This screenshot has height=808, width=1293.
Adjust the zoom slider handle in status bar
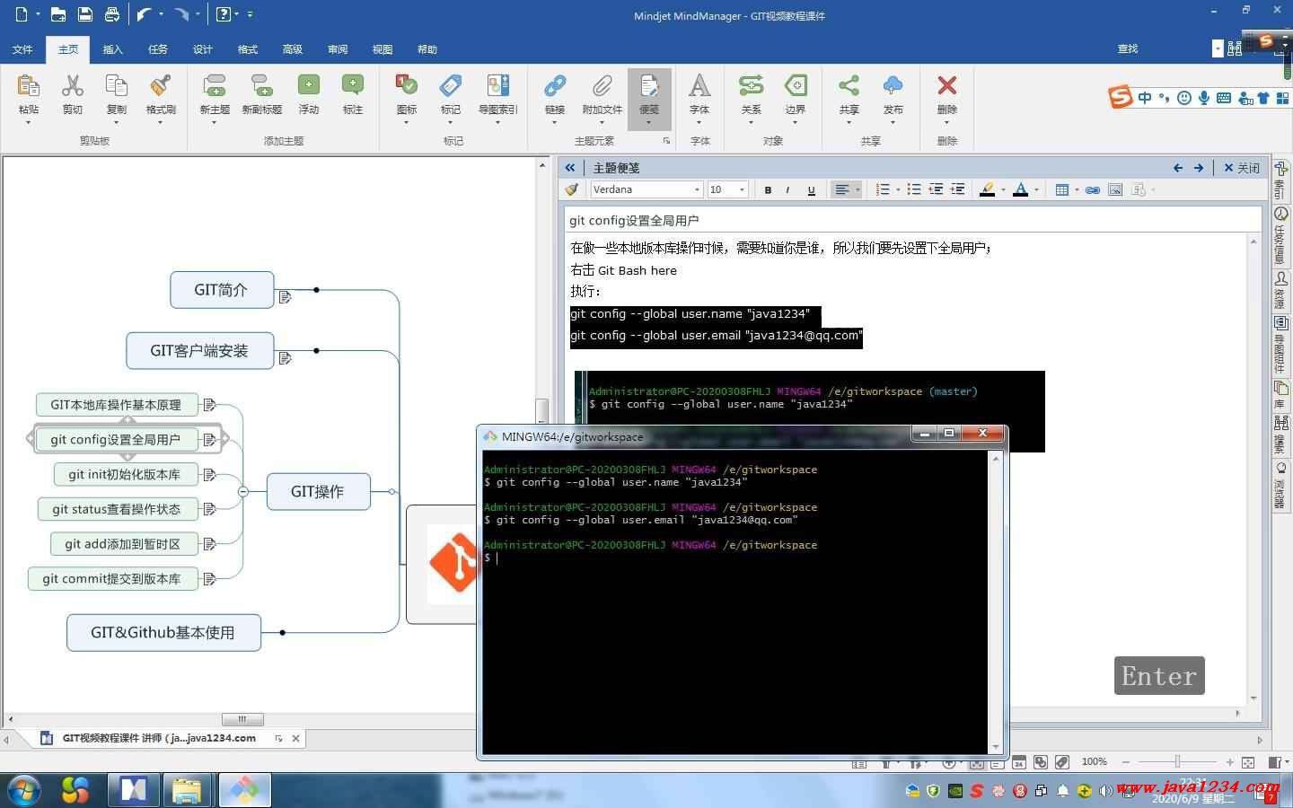pos(1178,762)
